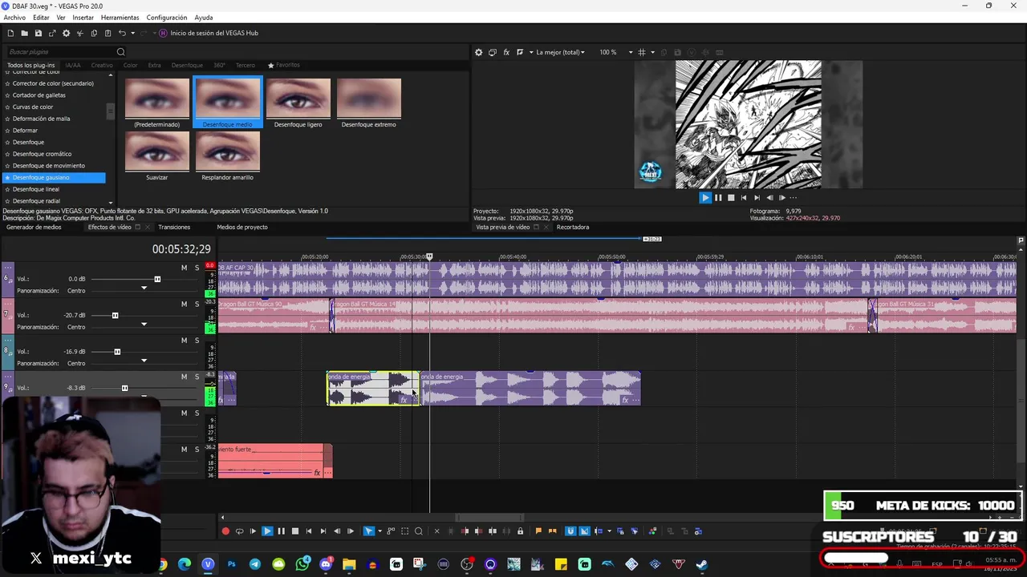1027x577 pixels.
Task: Mute track 8 with M button
Action: click(184, 341)
